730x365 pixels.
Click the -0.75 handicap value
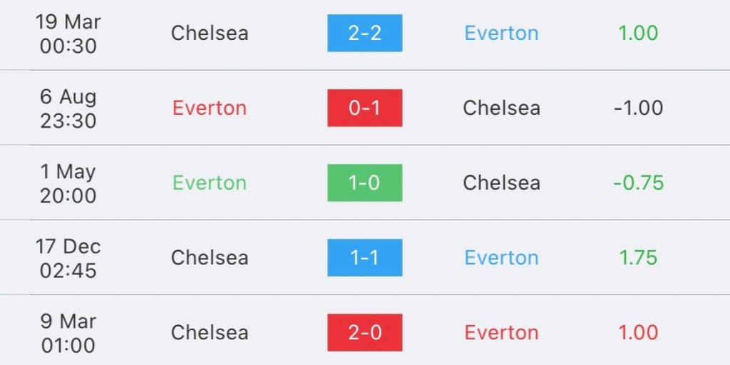(x=638, y=183)
